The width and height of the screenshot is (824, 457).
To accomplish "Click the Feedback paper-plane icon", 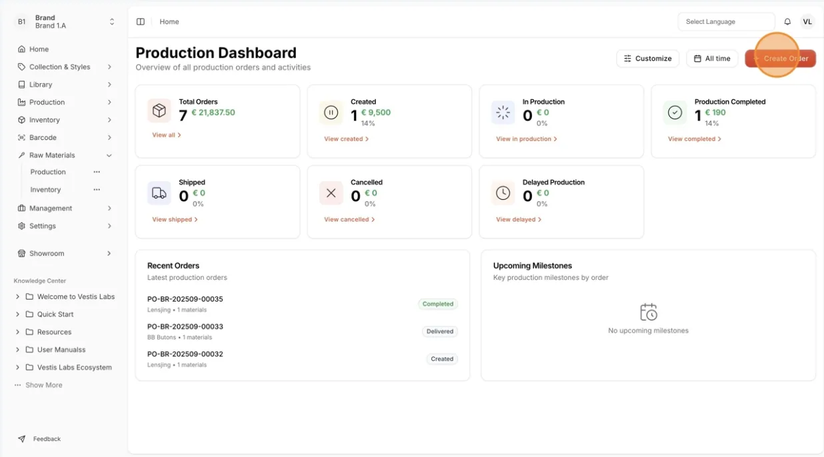I will tap(22, 439).
